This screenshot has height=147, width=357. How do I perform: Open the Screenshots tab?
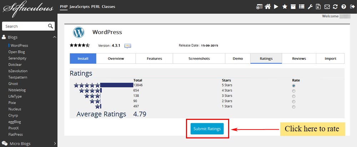[199, 59]
